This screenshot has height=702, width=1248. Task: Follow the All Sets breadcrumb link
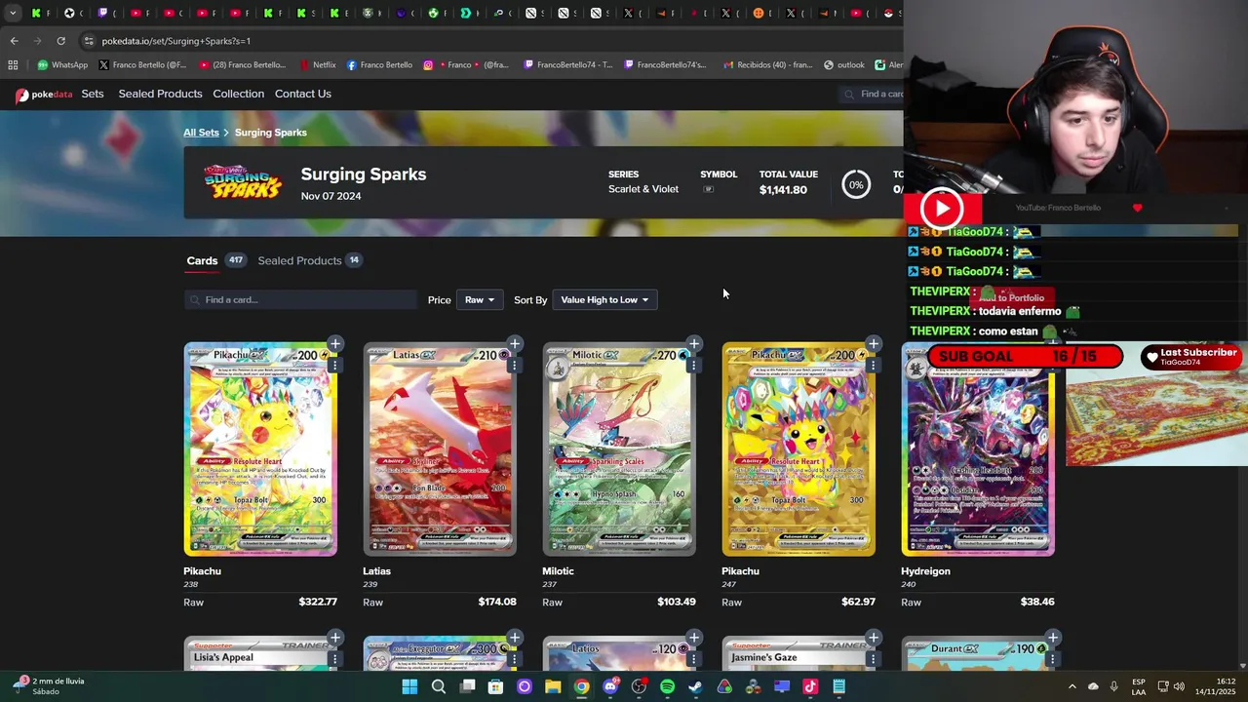[201, 133]
